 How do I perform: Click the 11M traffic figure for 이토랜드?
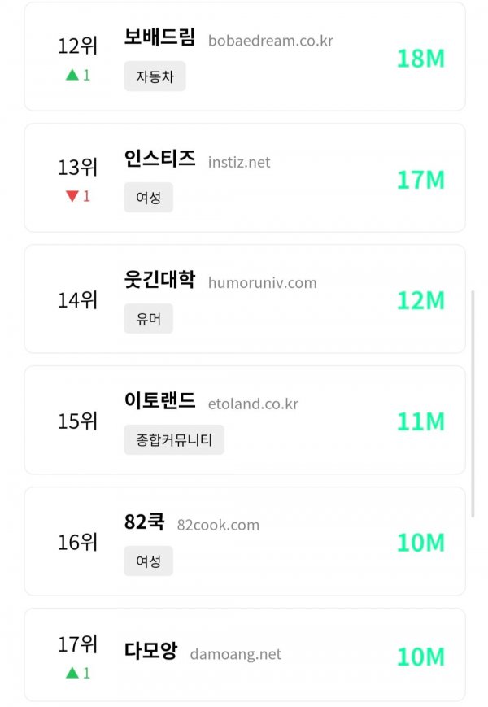pyautogui.click(x=420, y=421)
